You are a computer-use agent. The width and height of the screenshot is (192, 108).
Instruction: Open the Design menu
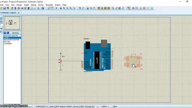19,5
